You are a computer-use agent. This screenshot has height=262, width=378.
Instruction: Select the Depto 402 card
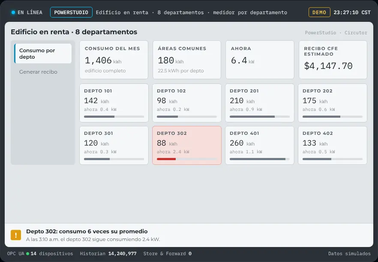tap(333, 145)
